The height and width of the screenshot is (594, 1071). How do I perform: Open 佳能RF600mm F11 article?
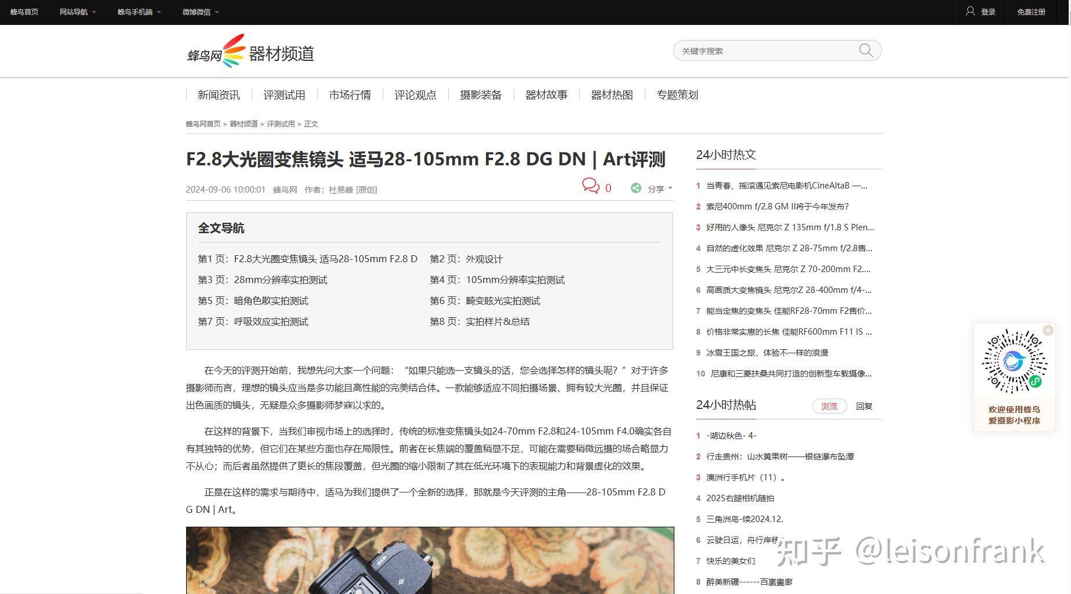(789, 332)
